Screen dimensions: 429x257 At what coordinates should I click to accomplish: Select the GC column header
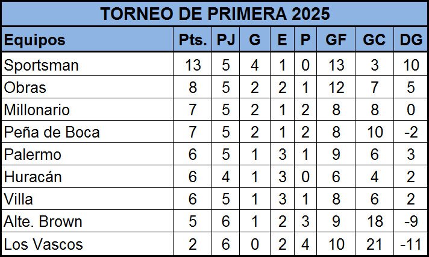point(374,39)
